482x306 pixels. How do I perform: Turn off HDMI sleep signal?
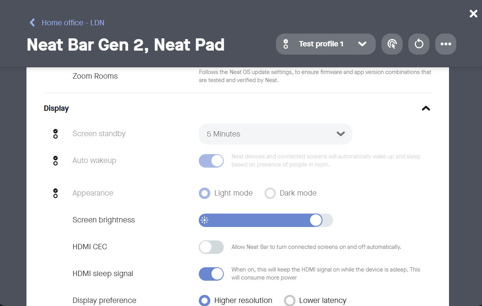211,274
